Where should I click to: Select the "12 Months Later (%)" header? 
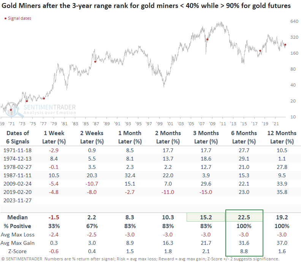(x=282, y=137)
